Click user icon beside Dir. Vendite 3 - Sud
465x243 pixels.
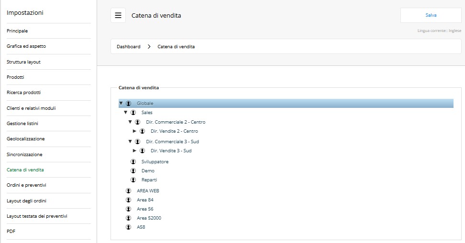pyautogui.click(x=143, y=151)
